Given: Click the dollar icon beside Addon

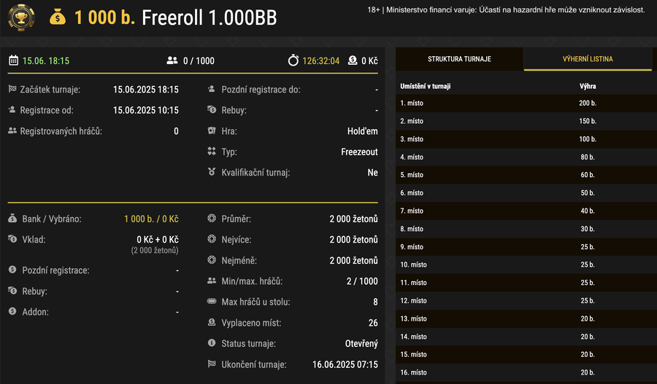Looking at the screenshot, I should (x=12, y=312).
